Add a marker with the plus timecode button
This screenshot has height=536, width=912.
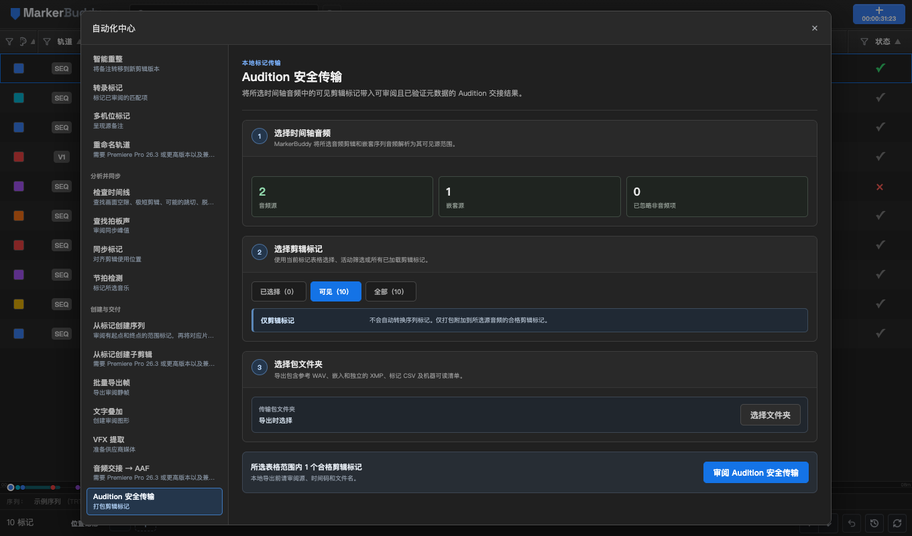pyautogui.click(x=879, y=14)
